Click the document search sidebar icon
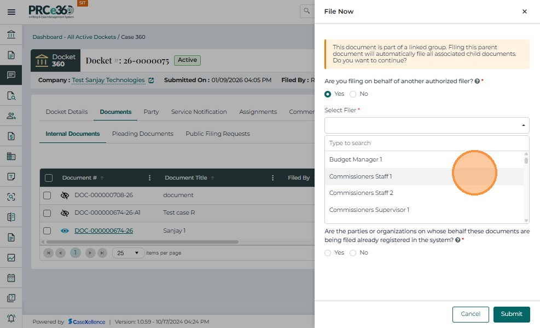 11,95
